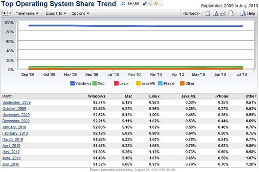Click the report generated timestamp footer
259x172 pixels.
[x=133, y=170]
